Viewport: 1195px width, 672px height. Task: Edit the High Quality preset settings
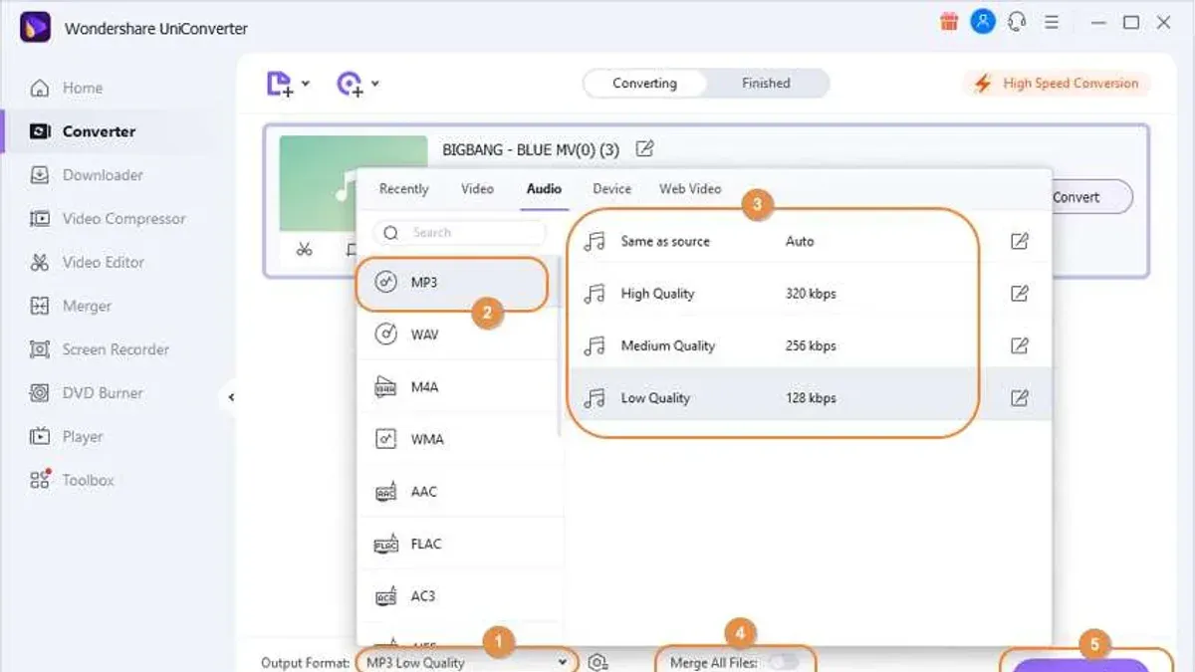click(1019, 294)
